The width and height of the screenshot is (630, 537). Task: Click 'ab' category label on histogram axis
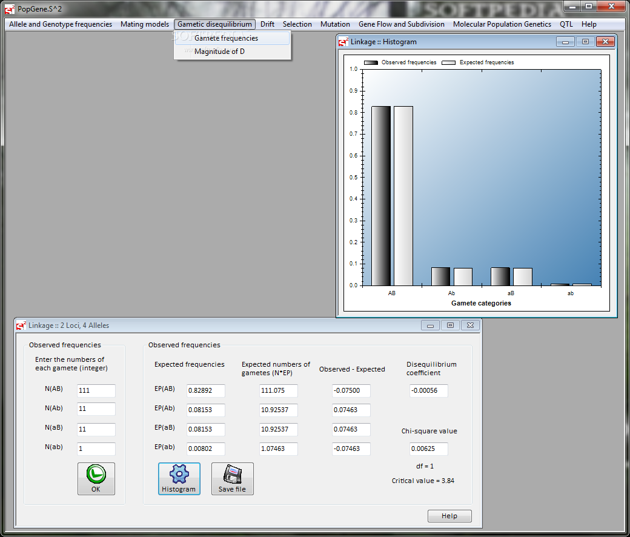[571, 293]
